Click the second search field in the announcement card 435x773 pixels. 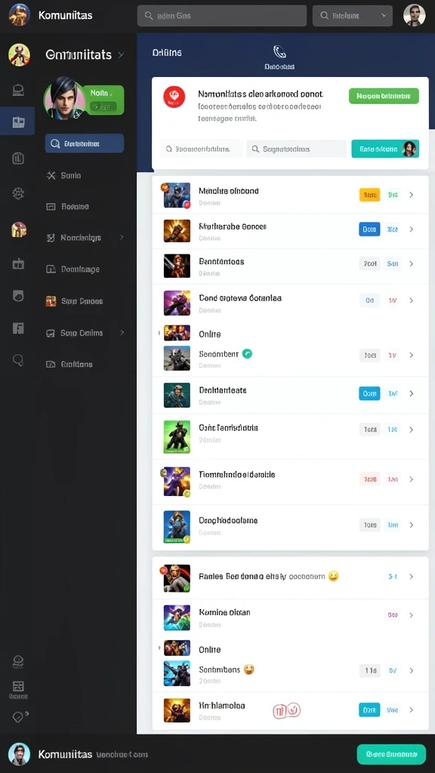pos(296,149)
